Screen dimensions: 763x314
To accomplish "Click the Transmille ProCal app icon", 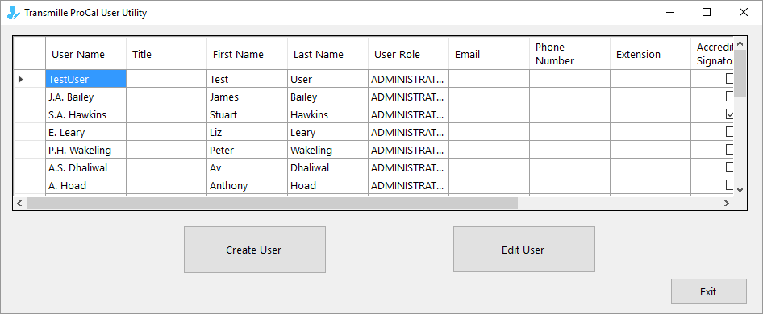I will pos(13,13).
